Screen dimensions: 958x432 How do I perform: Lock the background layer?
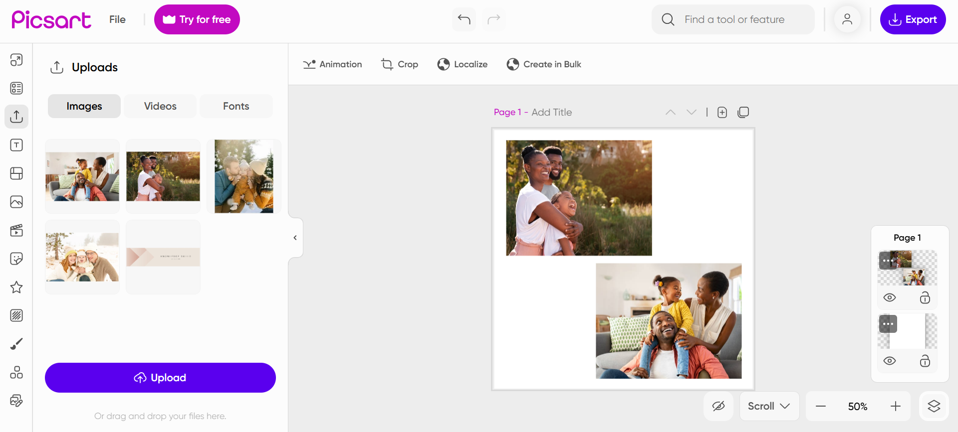[925, 361]
